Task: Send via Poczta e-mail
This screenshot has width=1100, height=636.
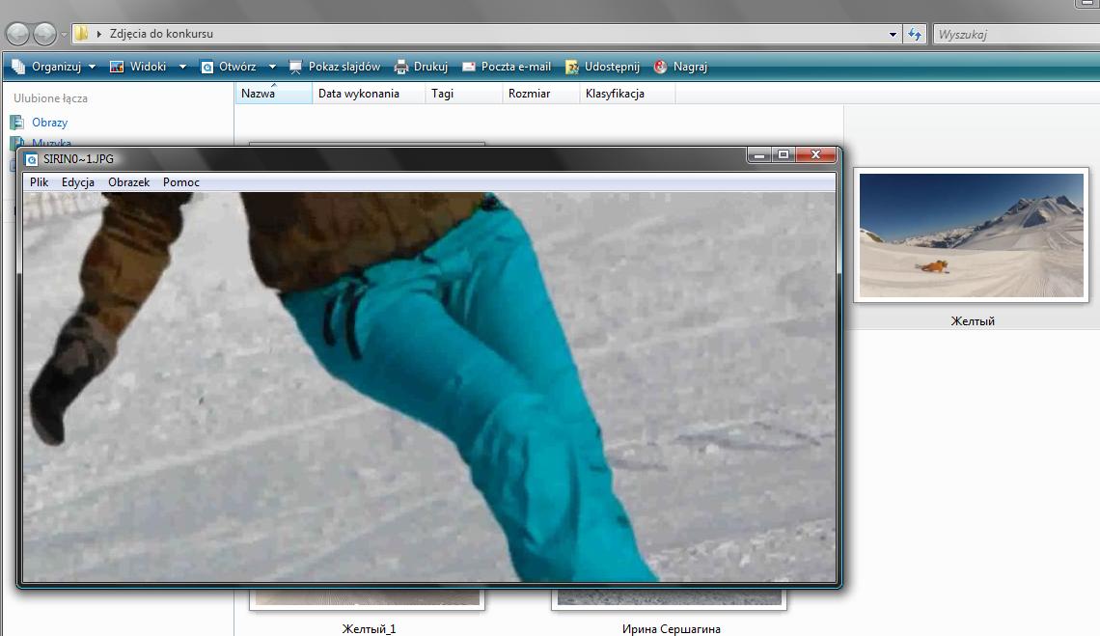Action: (507, 67)
